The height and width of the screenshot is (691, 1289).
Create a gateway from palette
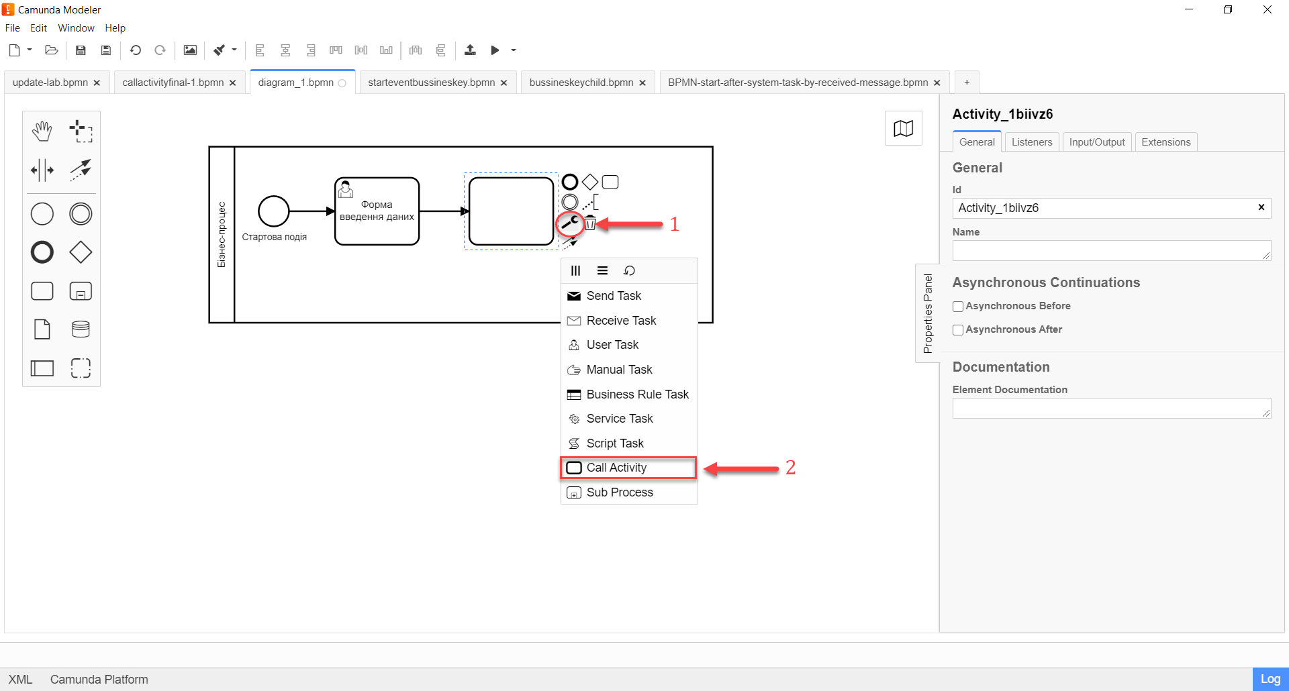[81, 252]
